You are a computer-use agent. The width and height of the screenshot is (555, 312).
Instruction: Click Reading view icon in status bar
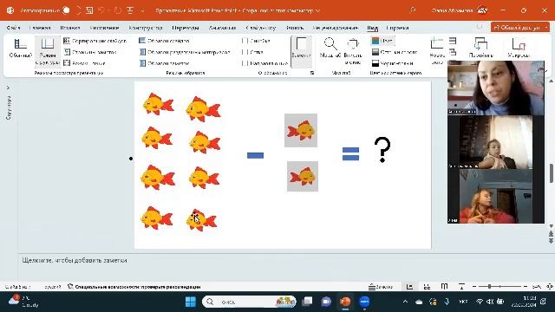point(444,287)
